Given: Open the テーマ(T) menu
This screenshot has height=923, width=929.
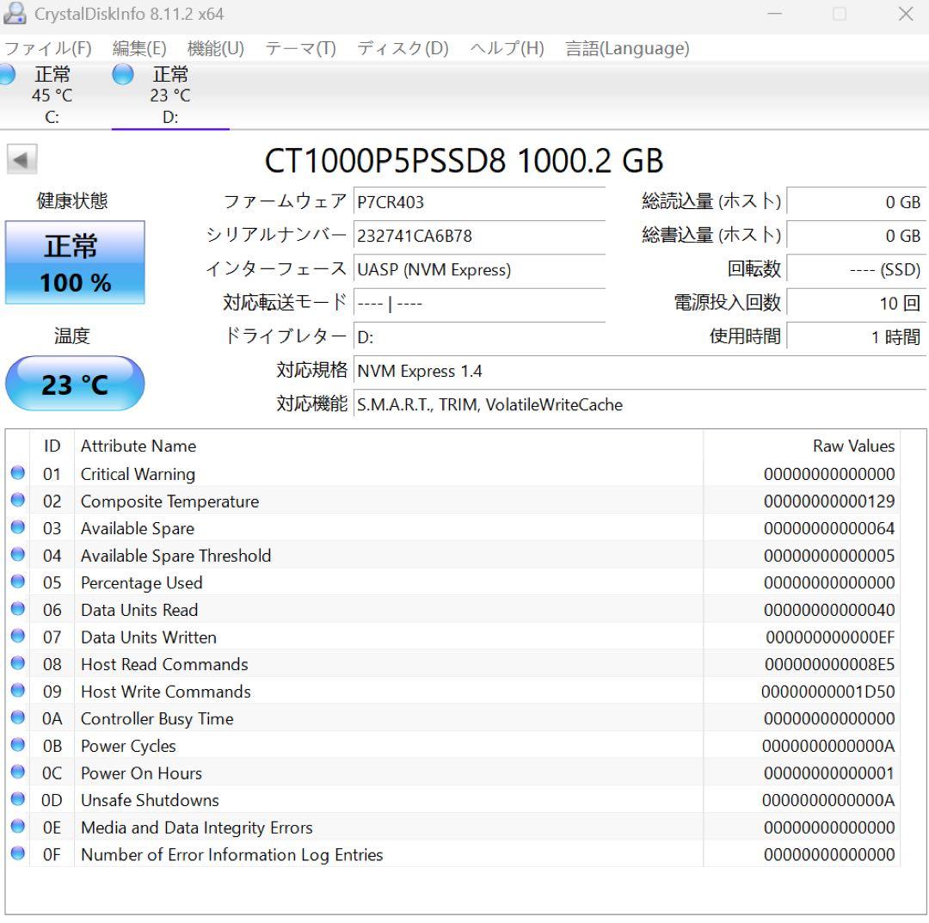Looking at the screenshot, I should 301,49.
